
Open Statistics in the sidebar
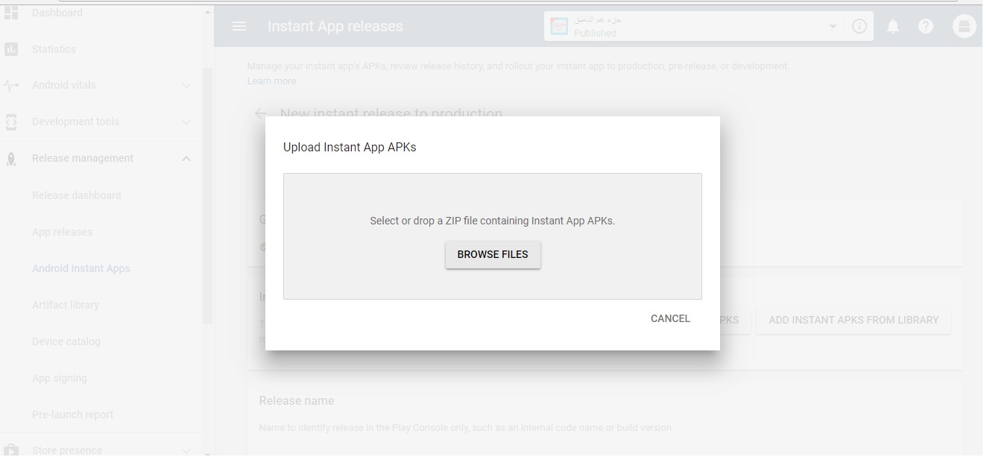tap(54, 49)
